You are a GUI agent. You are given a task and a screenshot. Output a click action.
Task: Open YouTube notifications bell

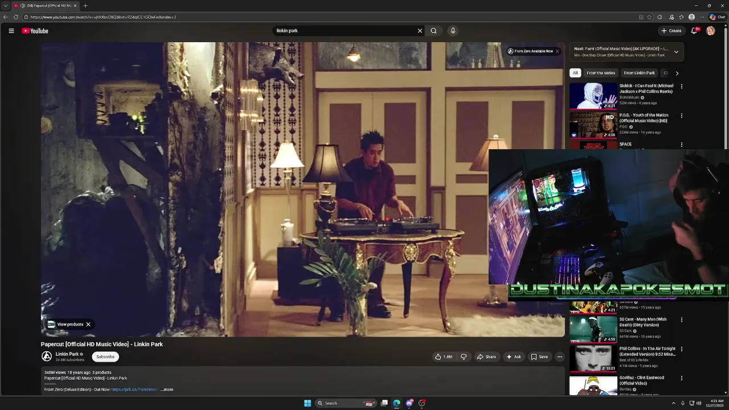[694, 31]
